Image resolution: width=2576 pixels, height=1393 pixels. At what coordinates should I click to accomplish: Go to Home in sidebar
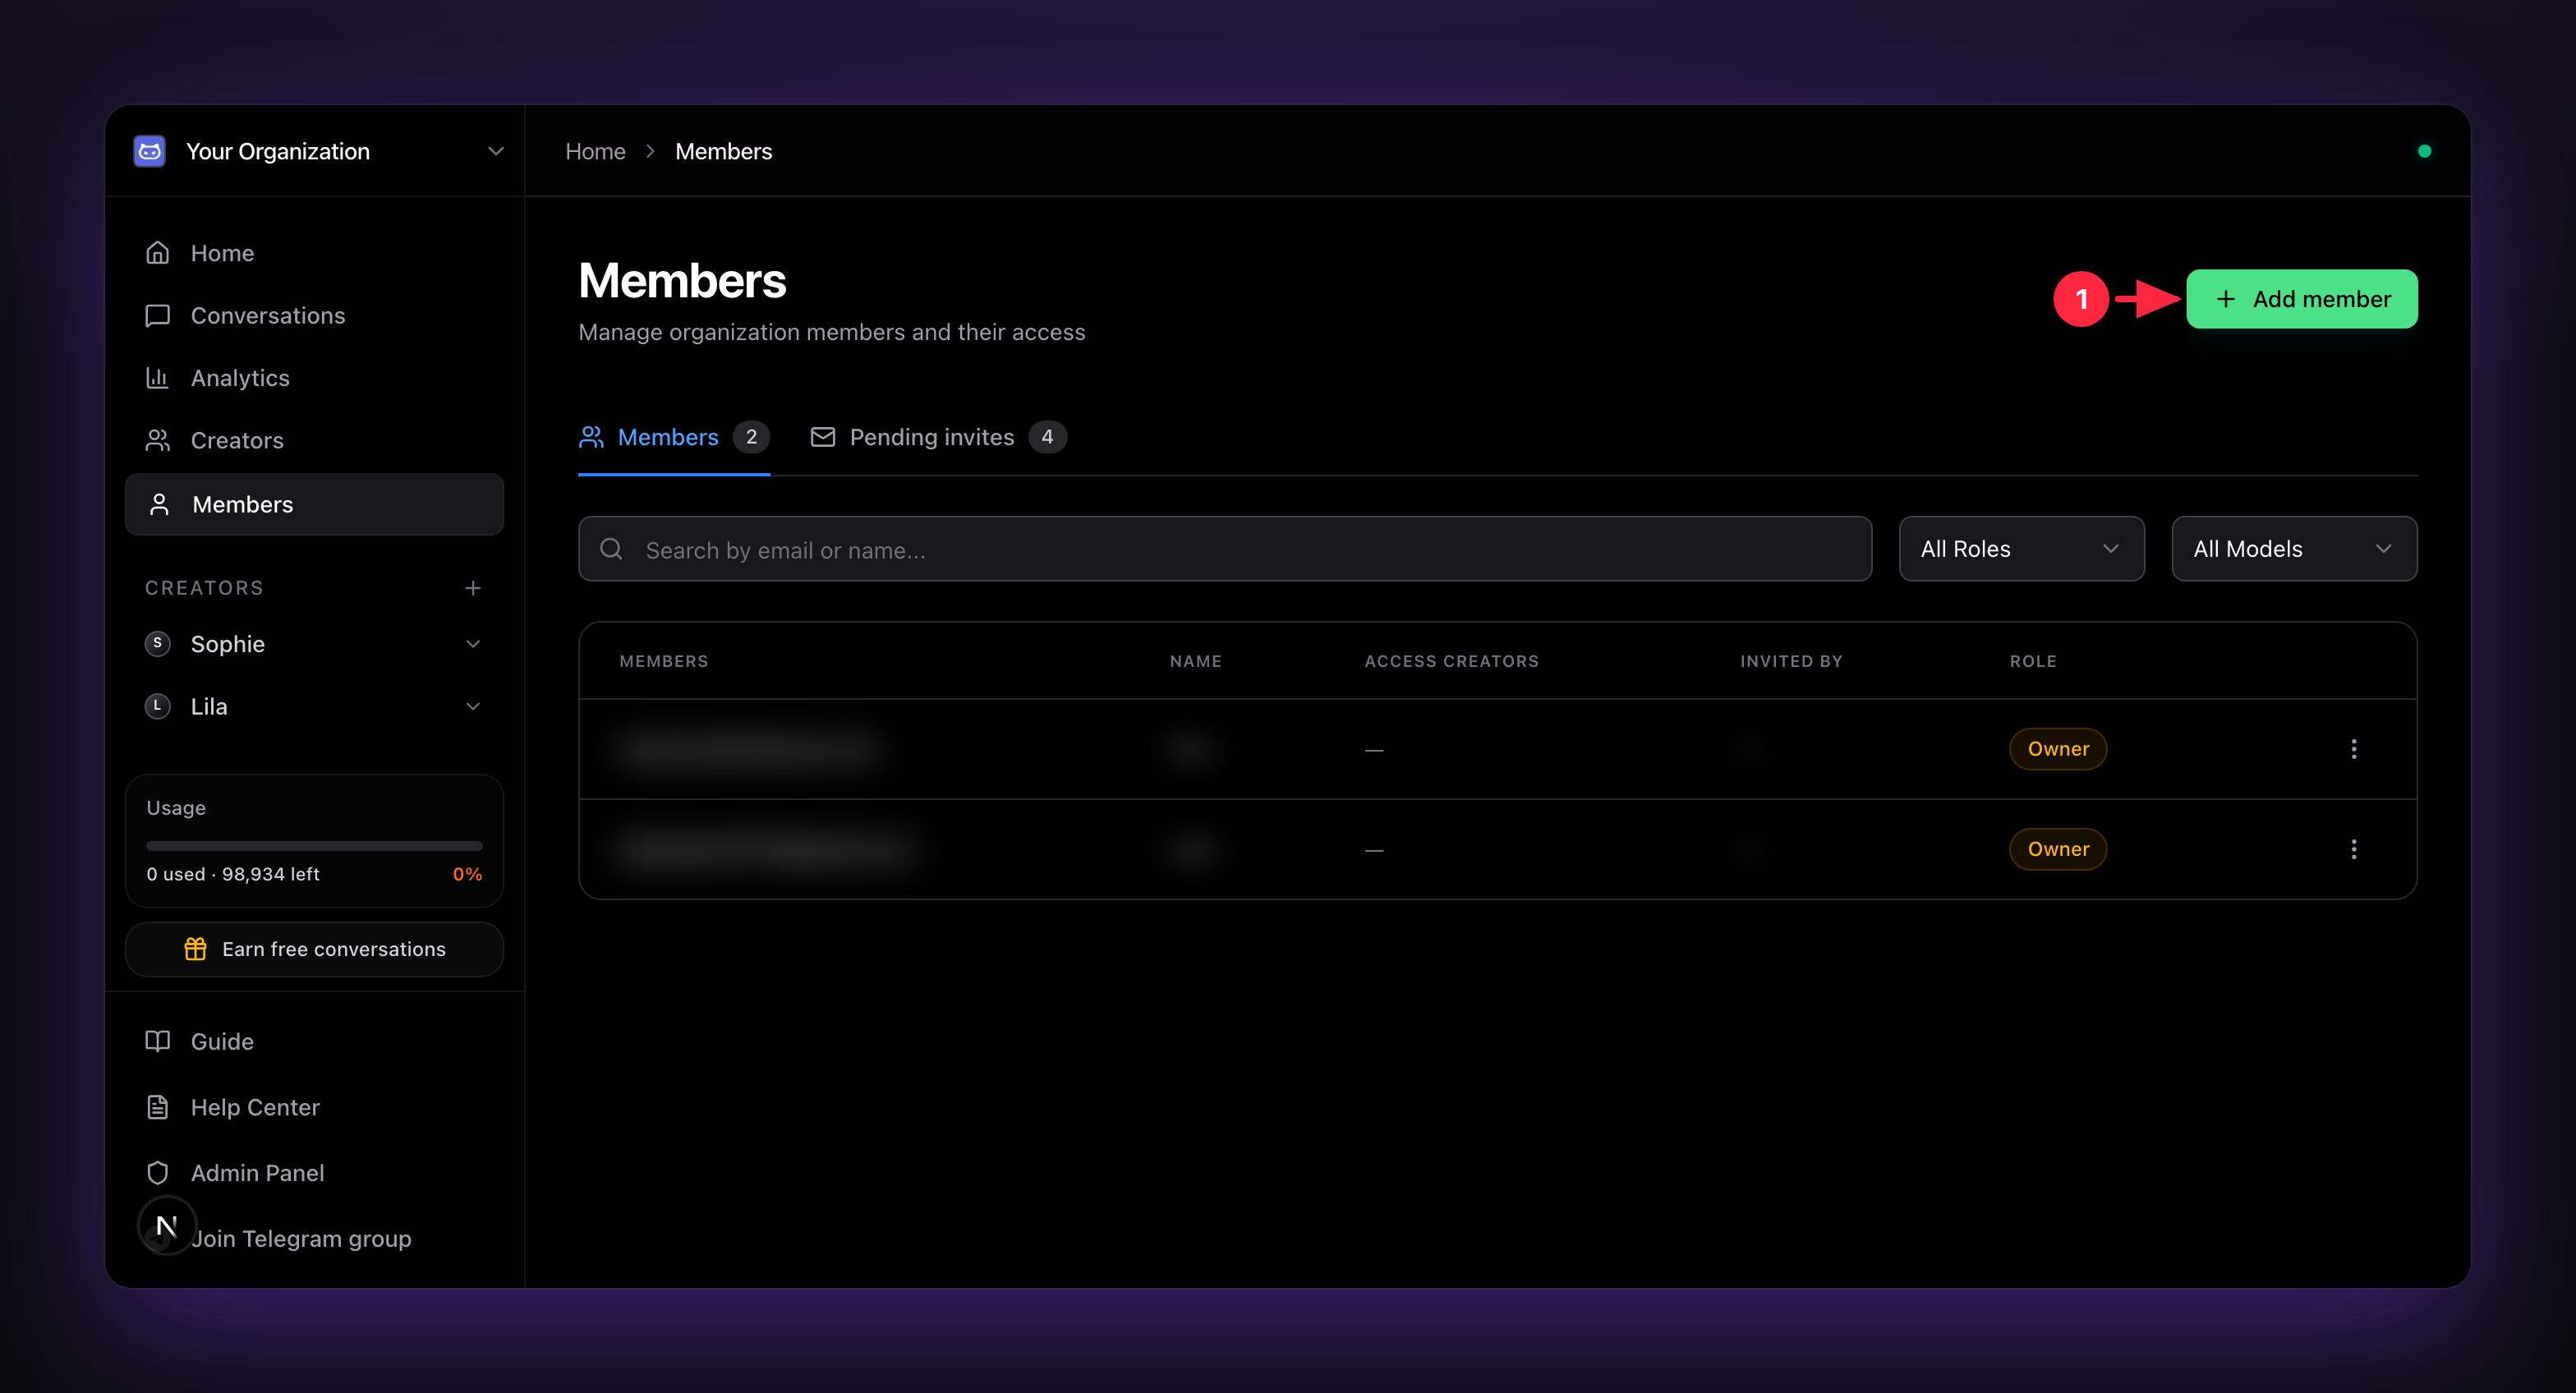tap(314, 253)
